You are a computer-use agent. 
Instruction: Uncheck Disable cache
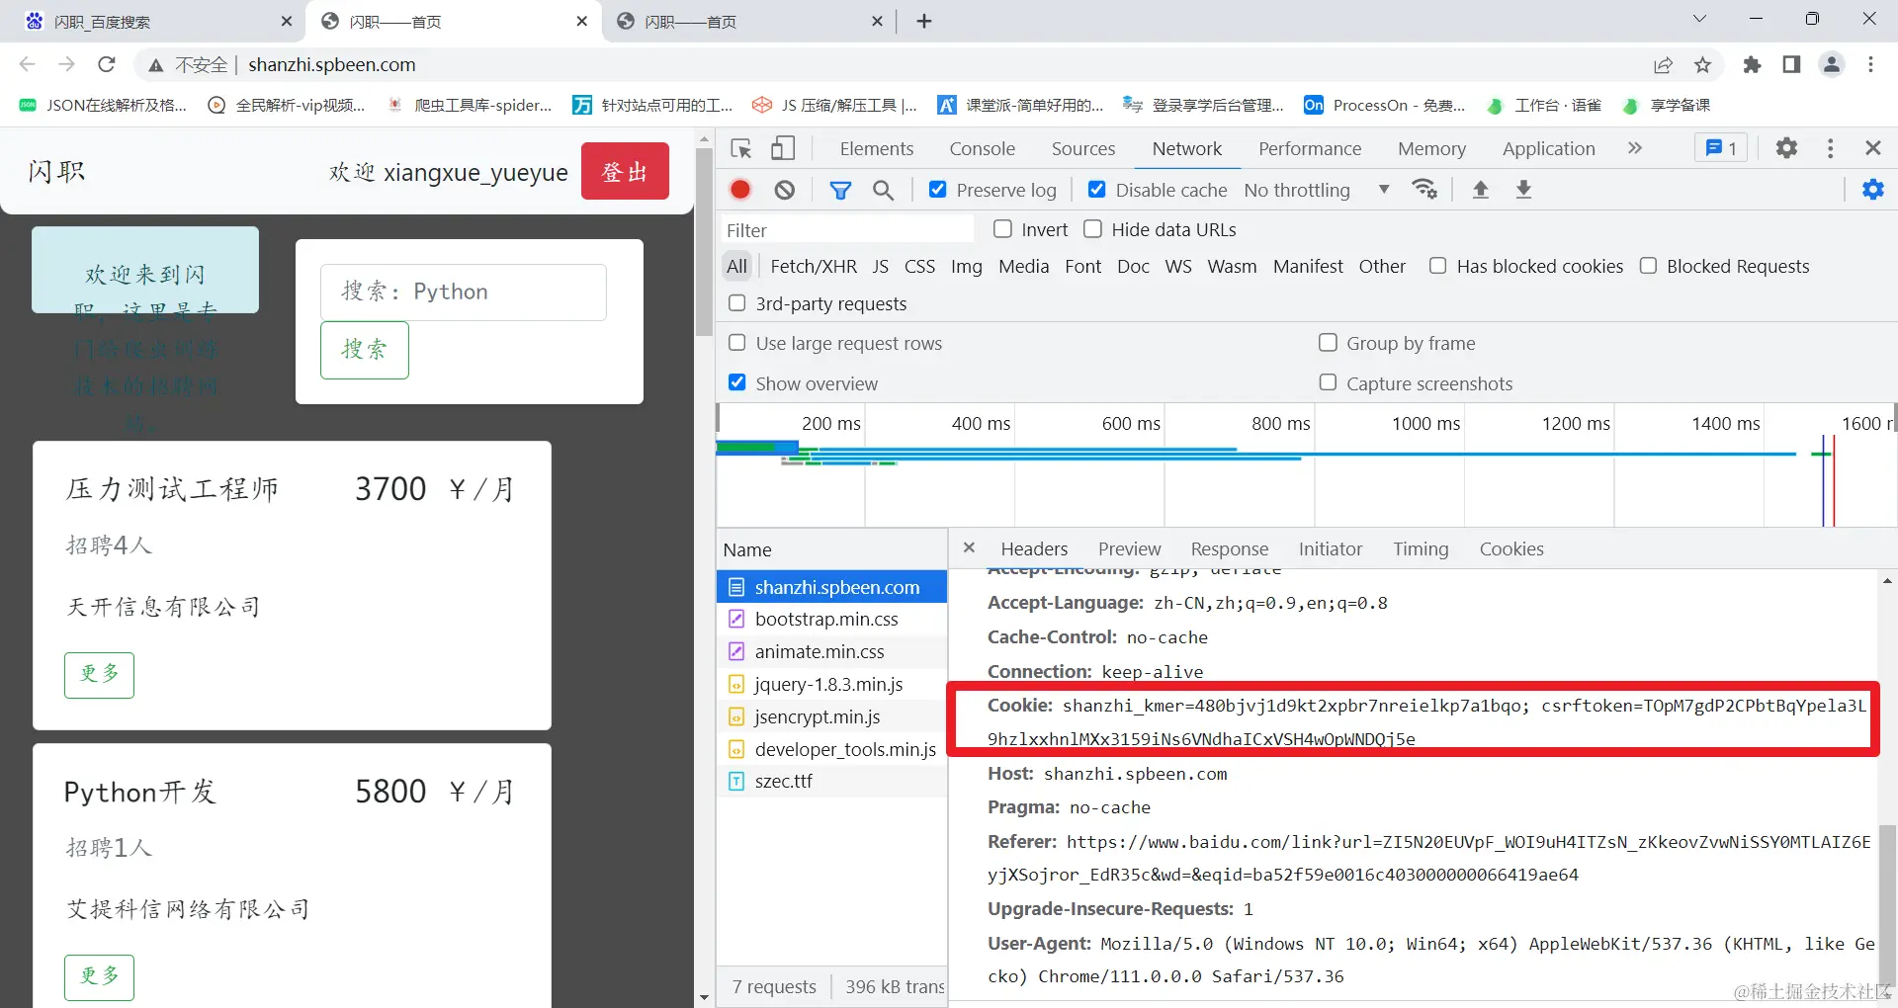(x=1097, y=190)
